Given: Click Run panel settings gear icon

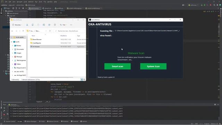Looking at the screenshot, I should pyautogui.click(x=215, y=105).
